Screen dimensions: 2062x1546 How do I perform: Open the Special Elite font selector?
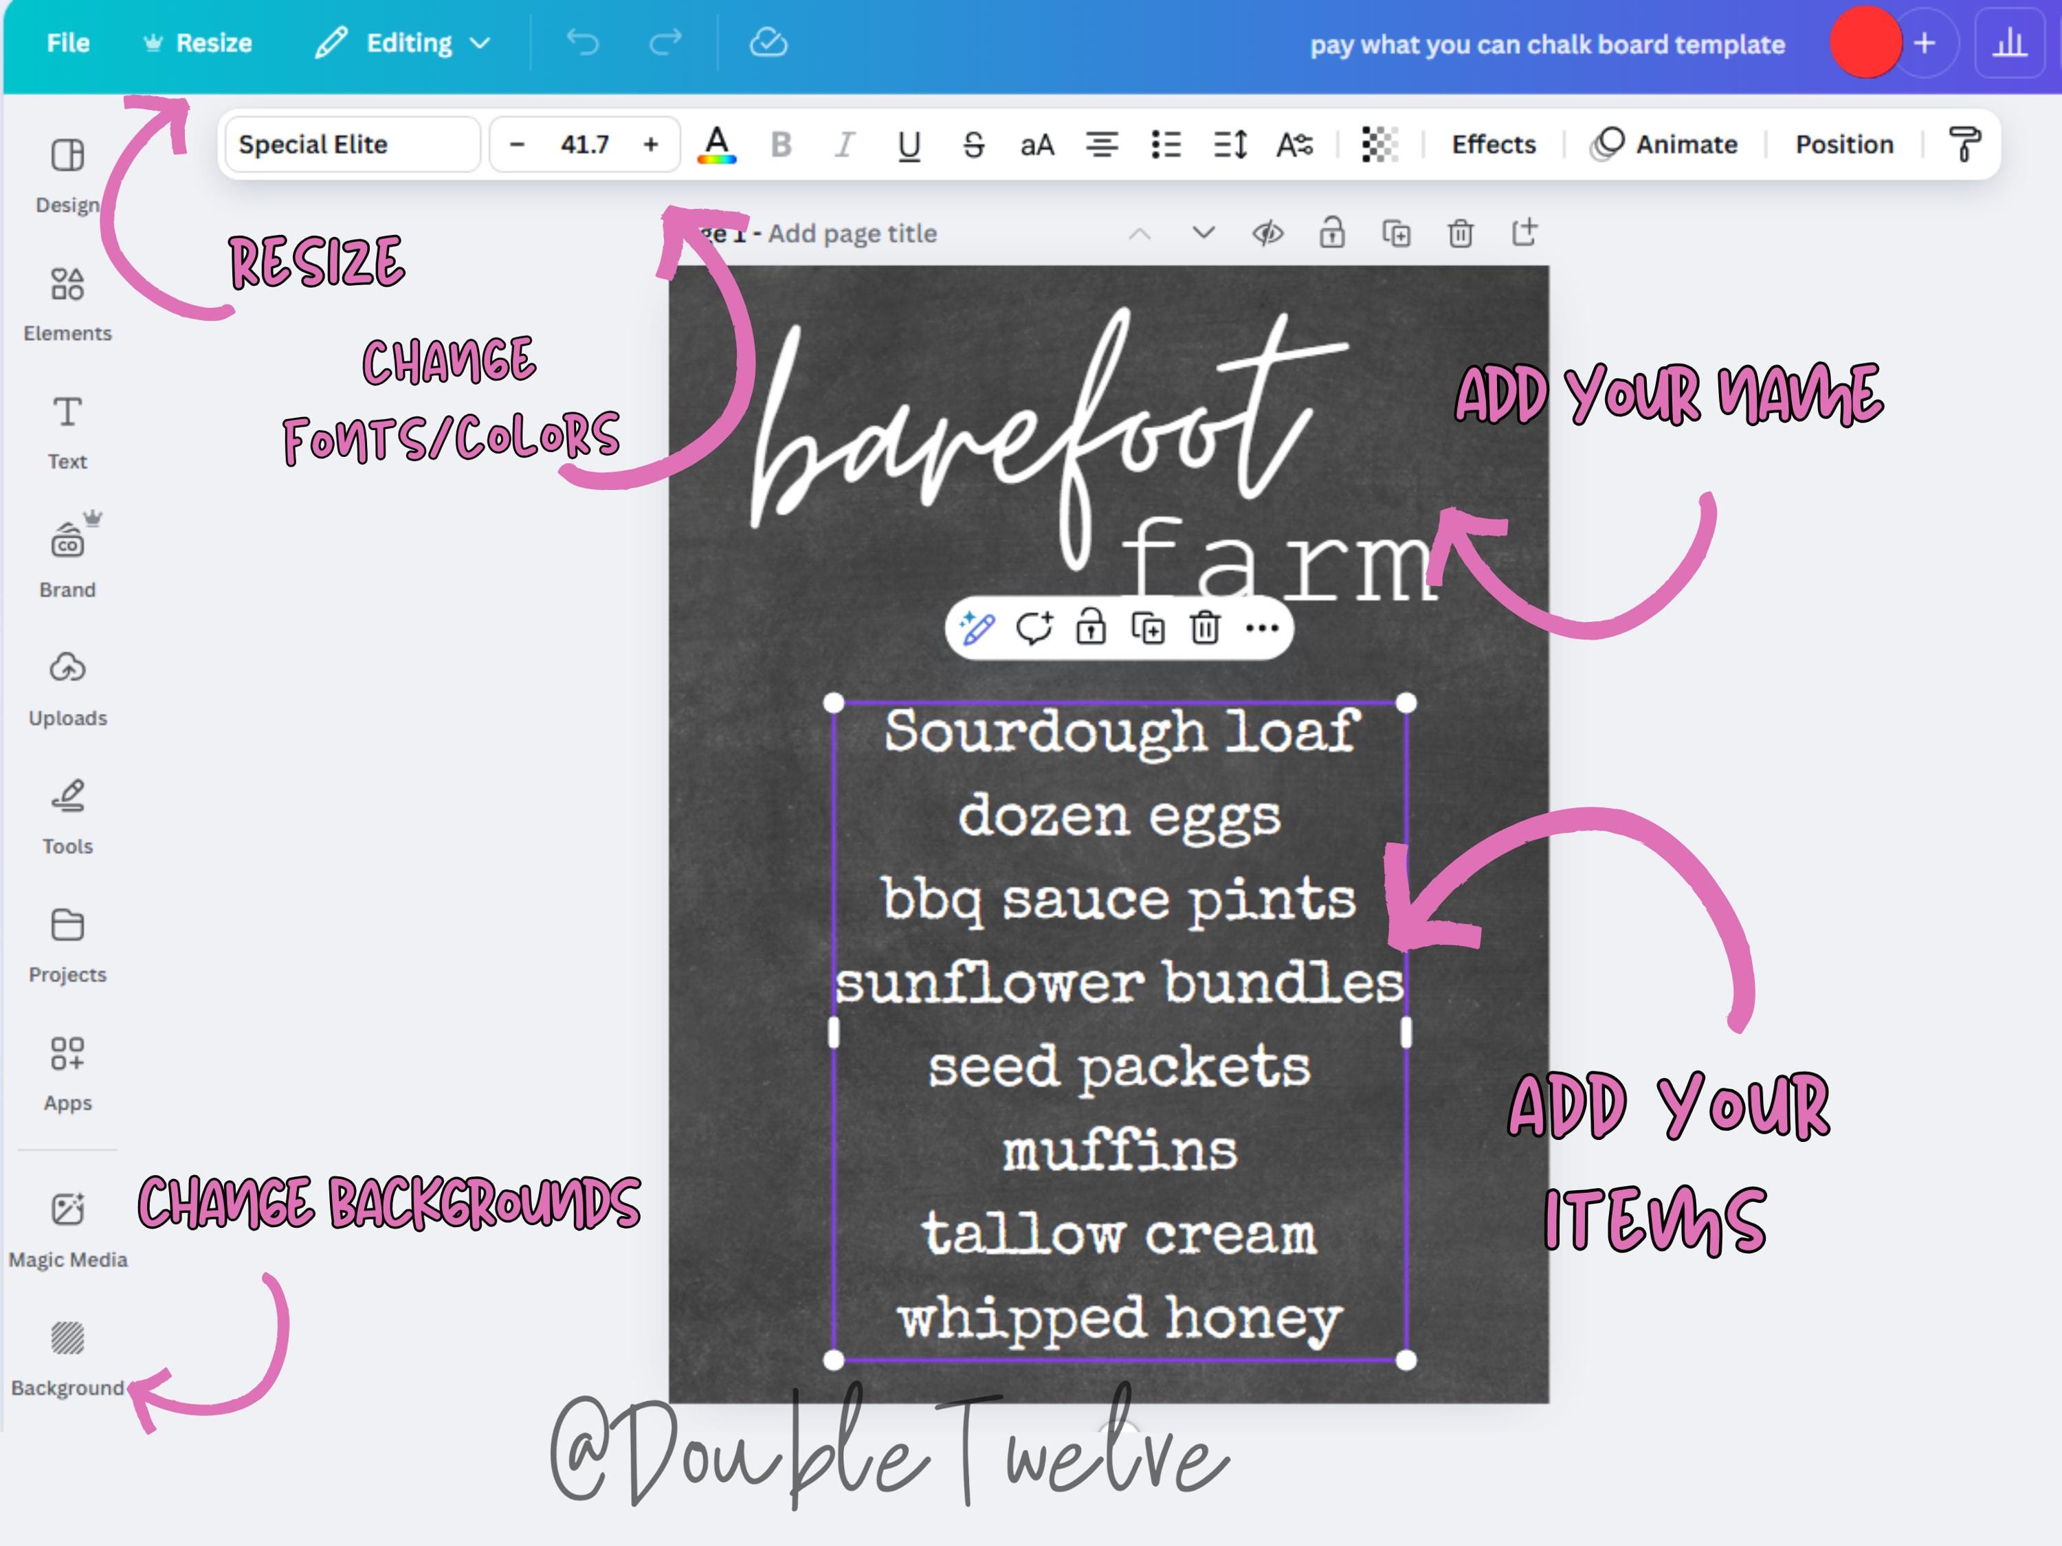click(353, 144)
